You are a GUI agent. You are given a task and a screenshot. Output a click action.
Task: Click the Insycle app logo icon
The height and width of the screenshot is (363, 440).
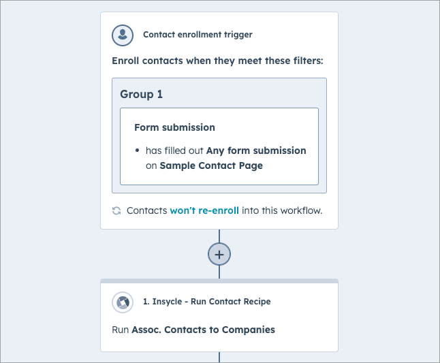click(123, 302)
